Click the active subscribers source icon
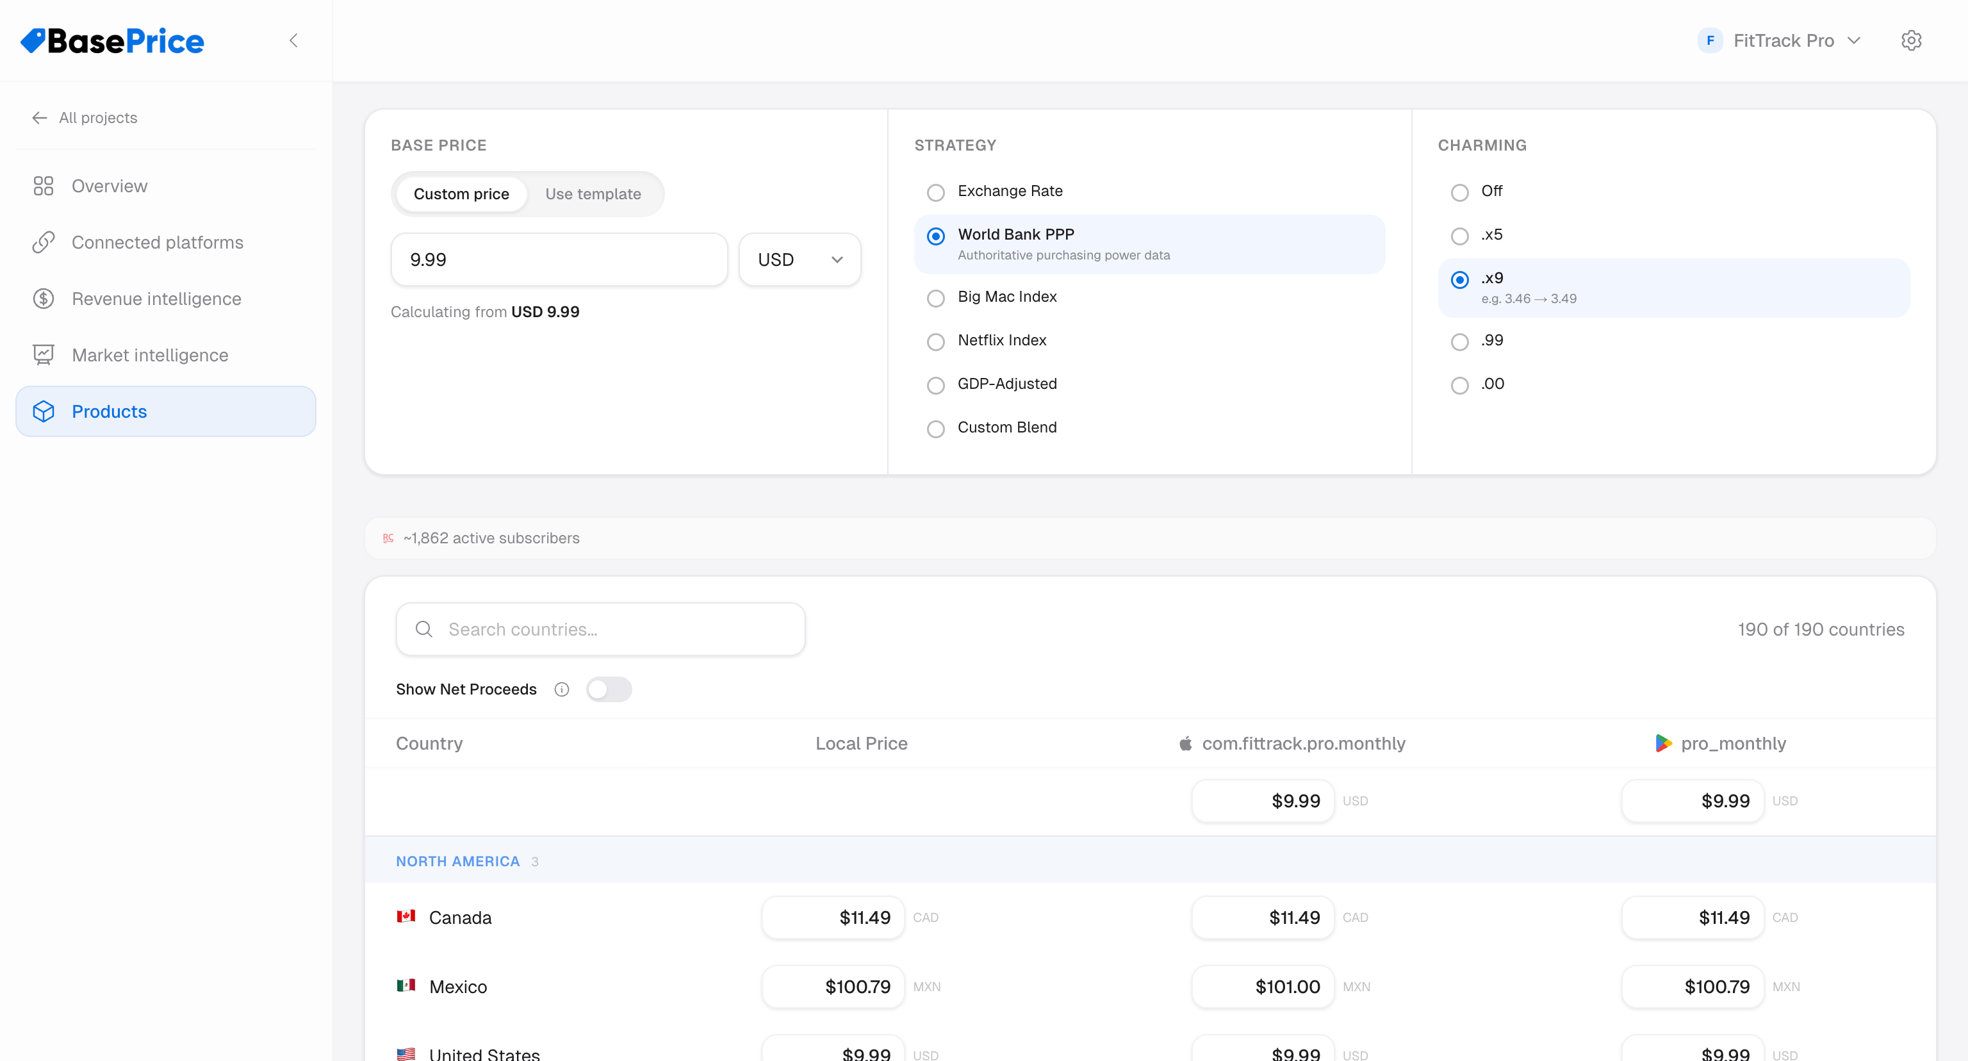Image resolution: width=1968 pixels, height=1061 pixels. coord(388,538)
